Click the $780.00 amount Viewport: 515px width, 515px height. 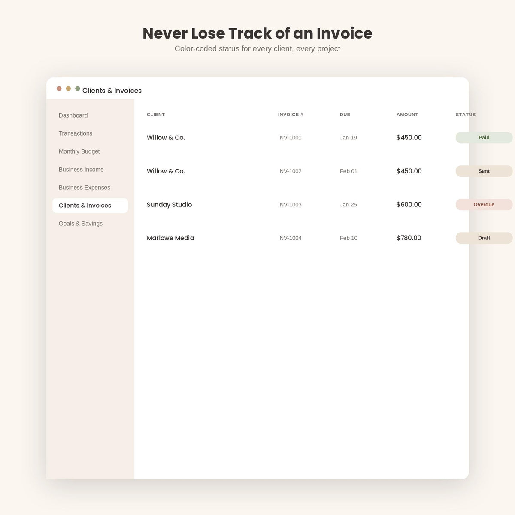409,238
